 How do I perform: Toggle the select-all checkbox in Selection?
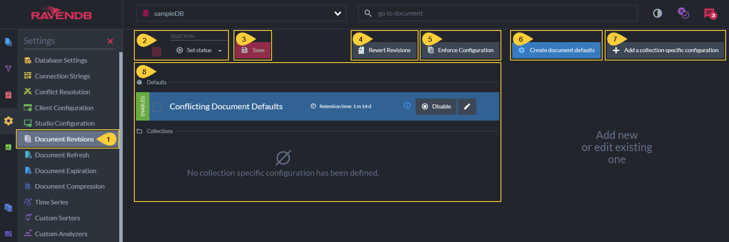pyautogui.click(x=157, y=52)
